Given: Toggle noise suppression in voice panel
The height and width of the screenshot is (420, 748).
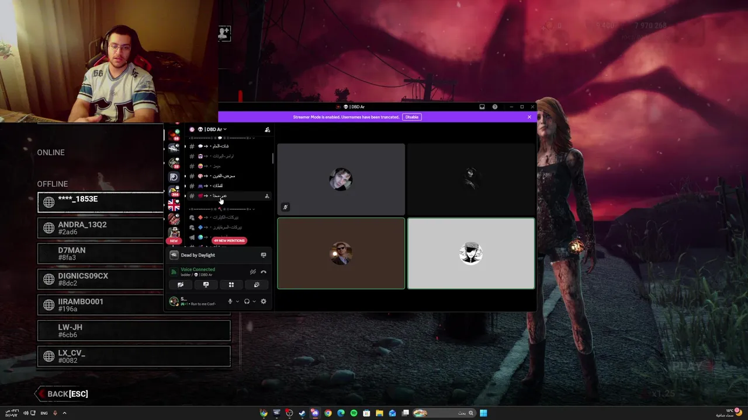Looking at the screenshot, I should coord(253,272).
